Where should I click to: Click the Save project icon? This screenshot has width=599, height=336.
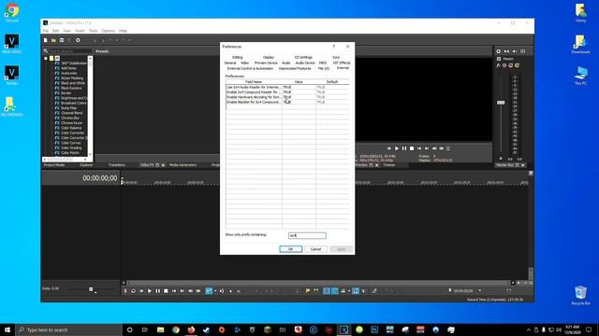(62, 40)
